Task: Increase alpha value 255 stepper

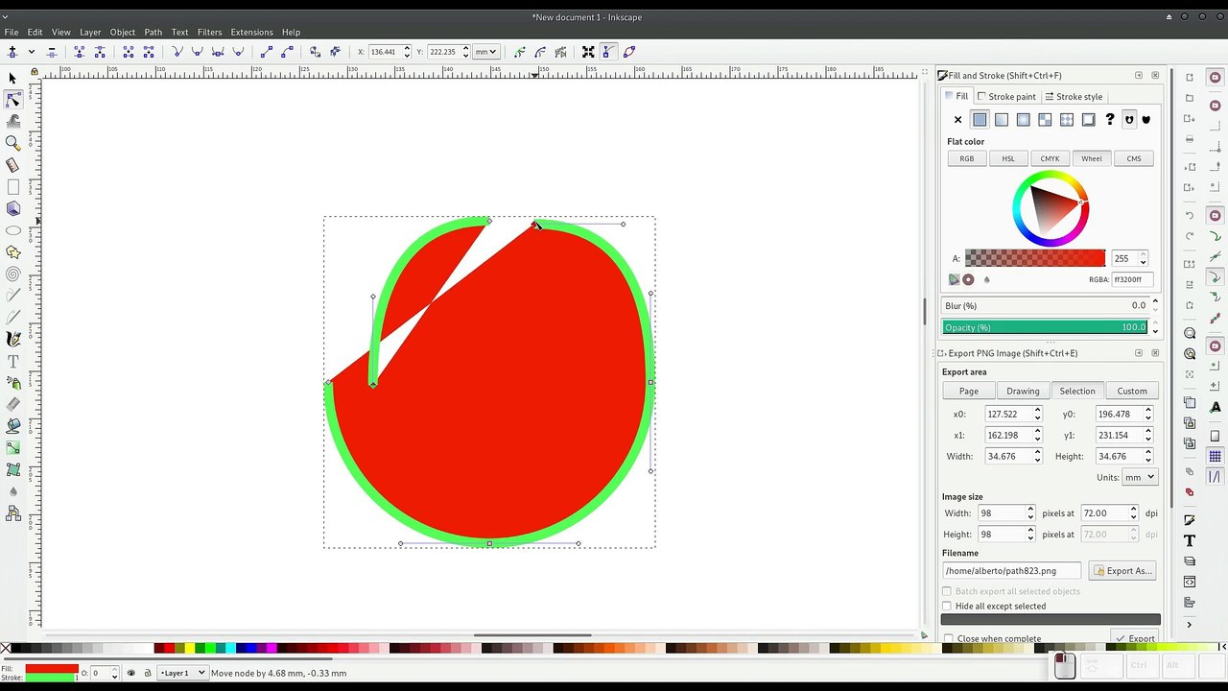Action: pos(1143,255)
